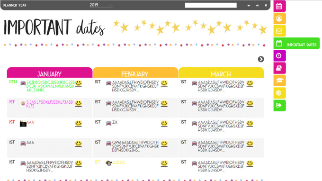Click the down chevron in top bar
Image resolution: width=322 pixels, height=181 pixels.
point(249,6)
